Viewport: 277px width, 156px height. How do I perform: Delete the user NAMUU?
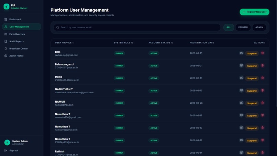[x=263, y=103]
